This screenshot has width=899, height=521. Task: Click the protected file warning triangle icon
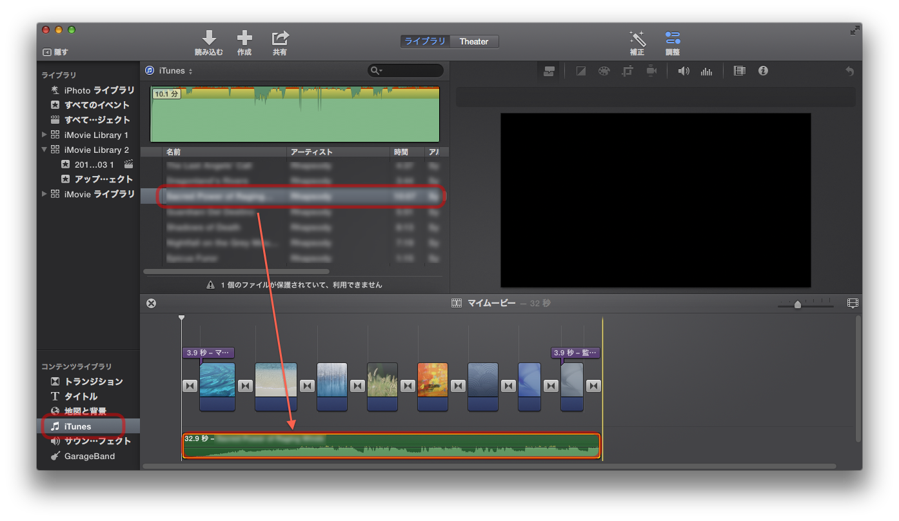pyautogui.click(x=210, y=284)
